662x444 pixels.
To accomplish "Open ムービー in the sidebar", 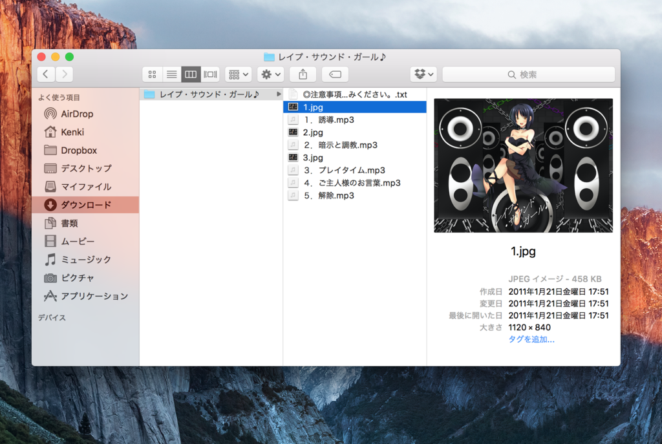I will click(x=85, y=241).
